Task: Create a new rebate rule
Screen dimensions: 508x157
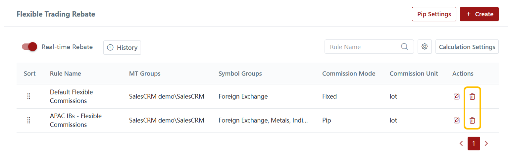Action: [479, 14]
